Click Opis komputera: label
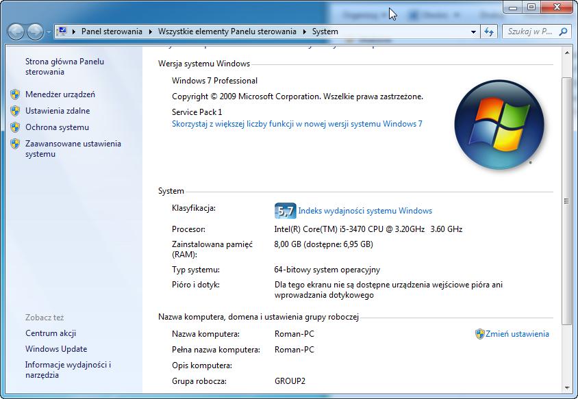The image size is (578, 399). click(201, 365)
